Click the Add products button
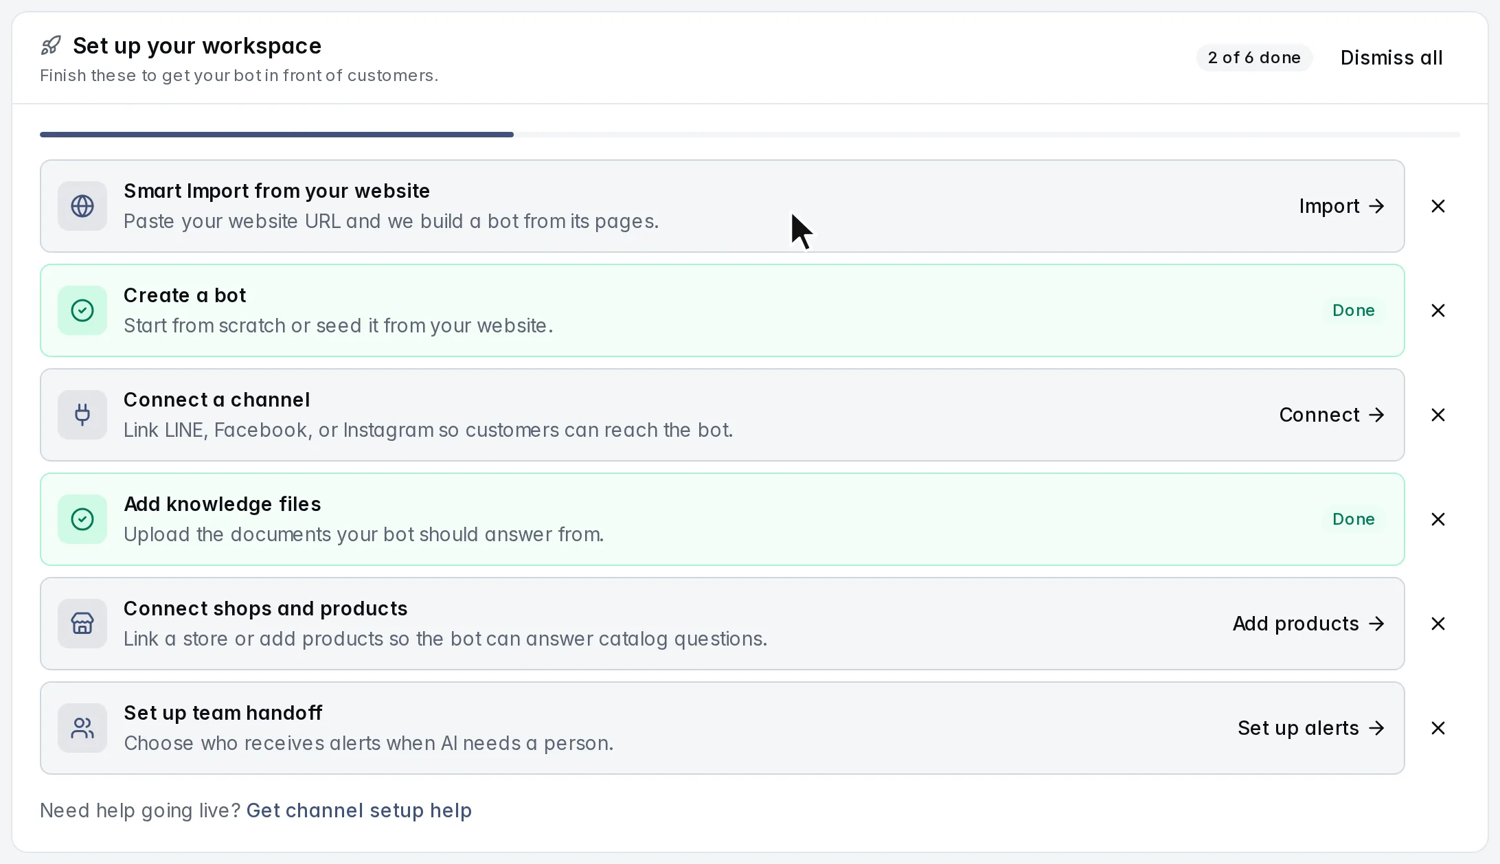This screenshot has width=1500, height=864. [x=1308, y=624]
